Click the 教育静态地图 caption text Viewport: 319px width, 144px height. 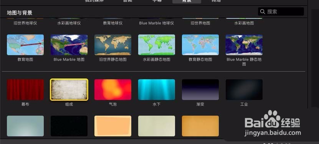pyautogui.click(x=200, y=59)
